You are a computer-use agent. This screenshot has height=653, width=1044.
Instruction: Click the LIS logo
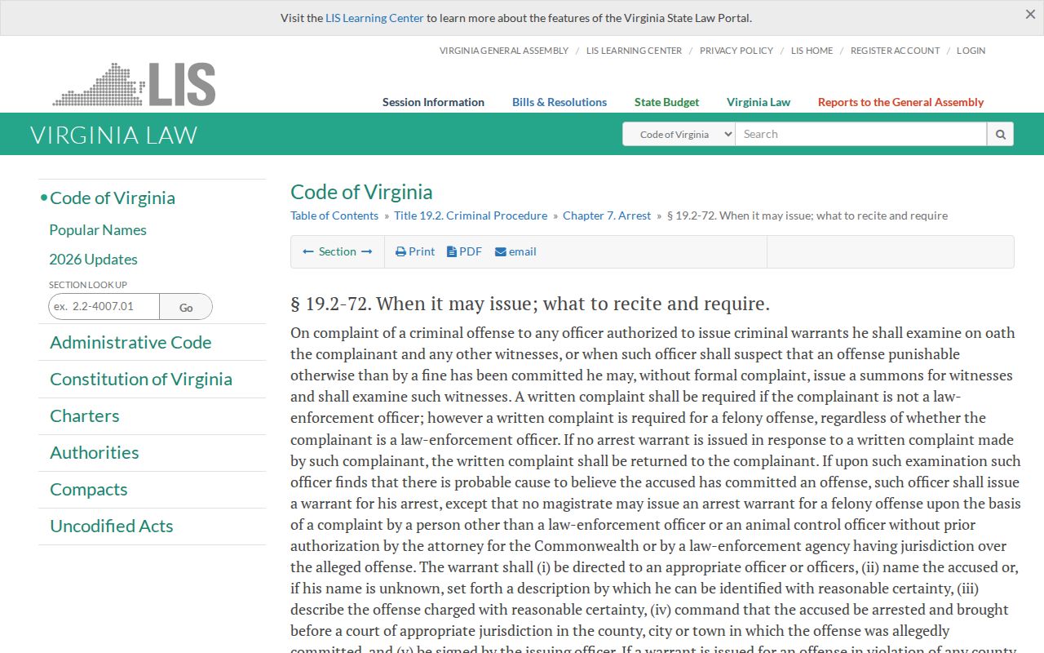135,84
